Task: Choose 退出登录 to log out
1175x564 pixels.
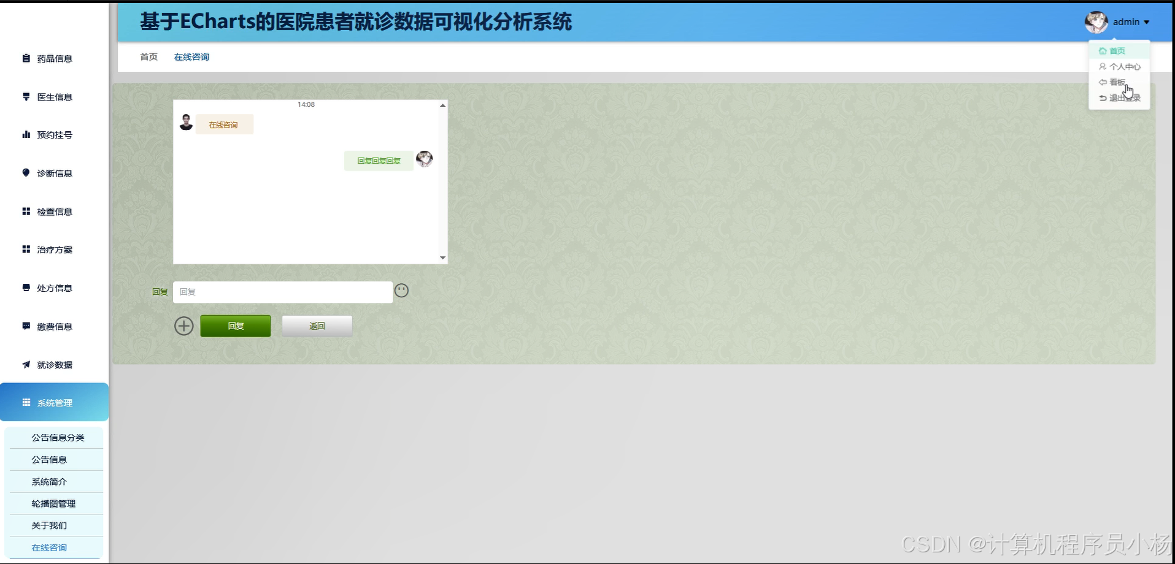Action: 1119,98
